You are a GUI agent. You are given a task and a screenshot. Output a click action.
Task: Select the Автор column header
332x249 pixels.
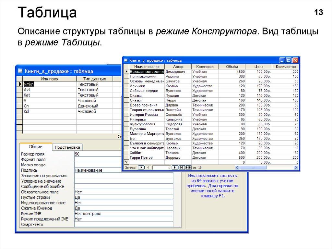pyautogui.click(x=179, y=66)
